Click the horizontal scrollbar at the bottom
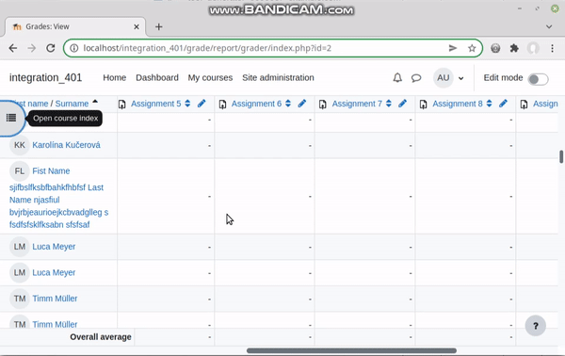Viewport: 565px width, 356px height. coord(351,350)
